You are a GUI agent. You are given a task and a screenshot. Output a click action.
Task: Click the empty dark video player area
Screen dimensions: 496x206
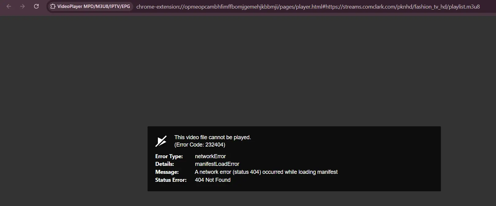tap(248, 71)
